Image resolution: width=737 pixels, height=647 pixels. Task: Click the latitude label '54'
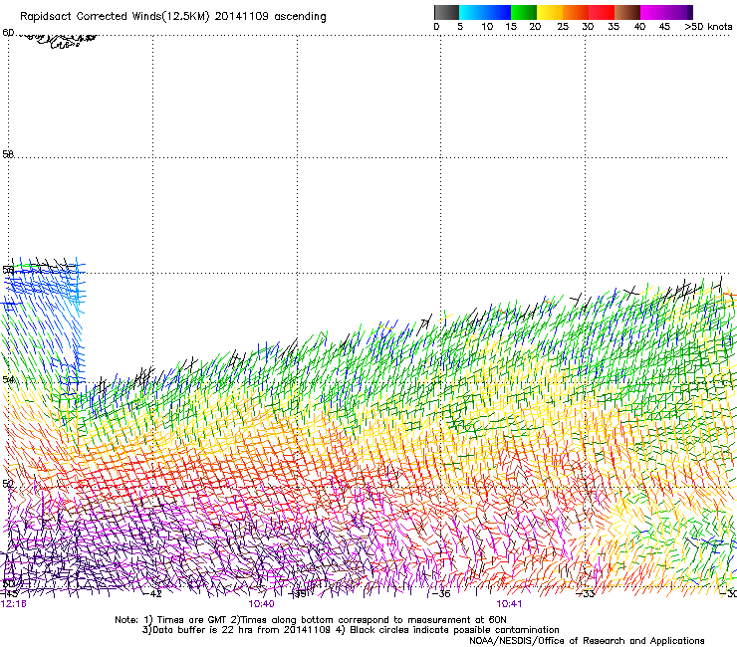(8, 379)
